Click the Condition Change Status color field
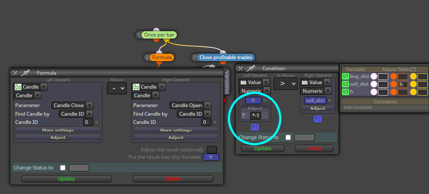 click(x=304, y=137)
